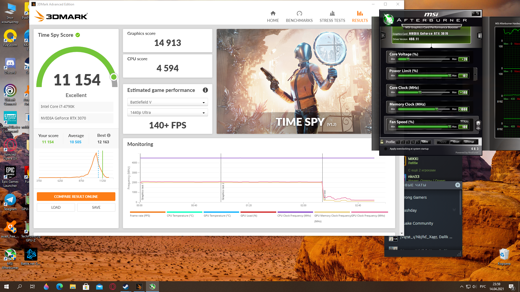Click Compare Result Online button

point(76,197)
